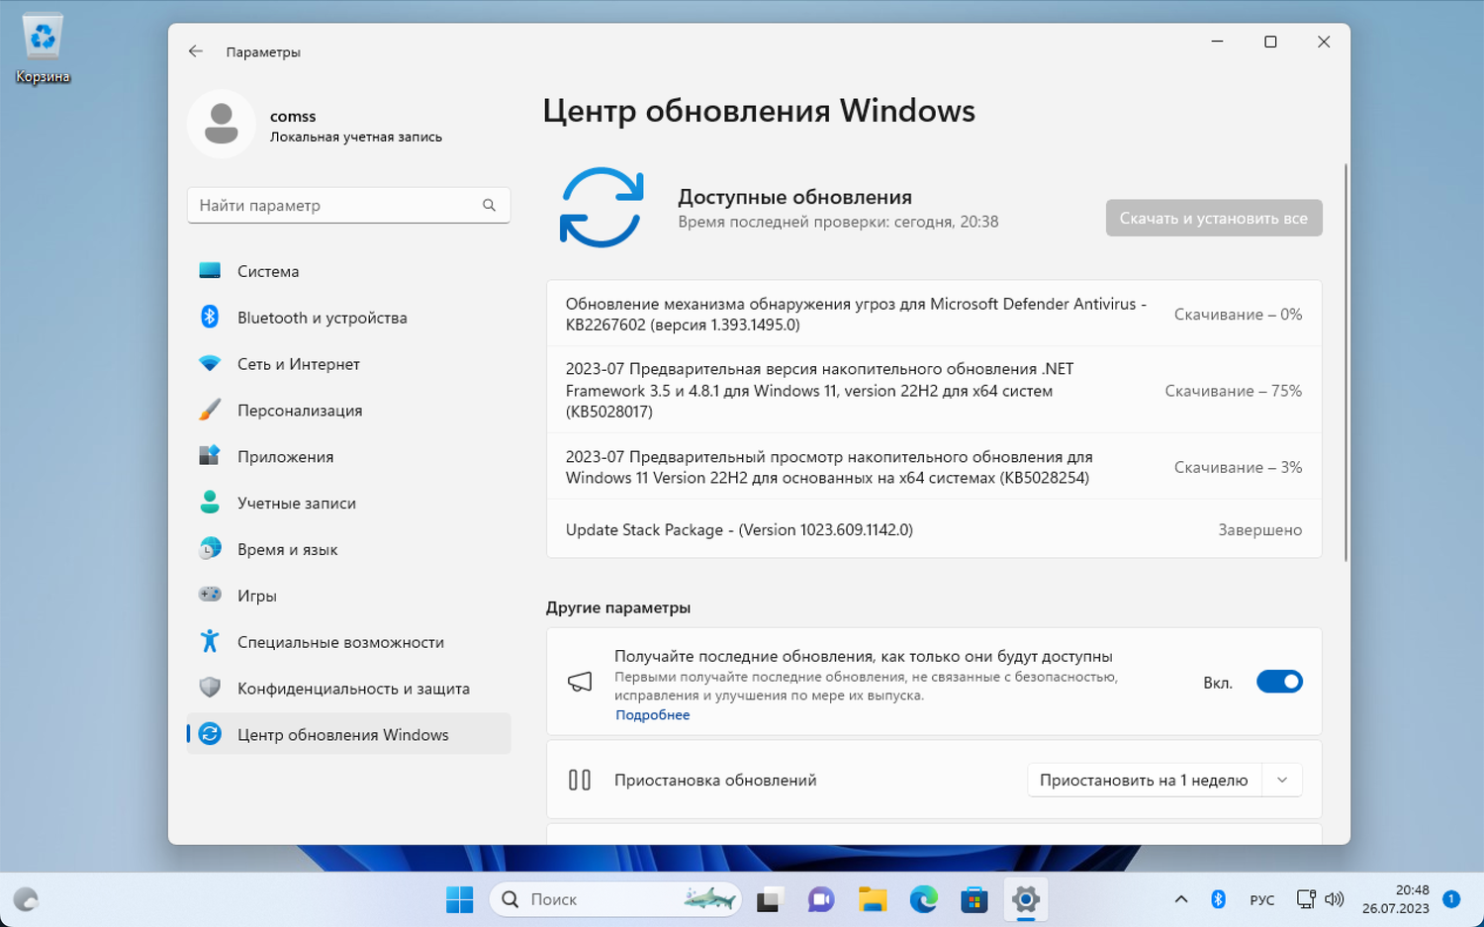
Task: Click the settings page vertical scrollbar
Action: pyautogui.click(x=1345, y=363)
